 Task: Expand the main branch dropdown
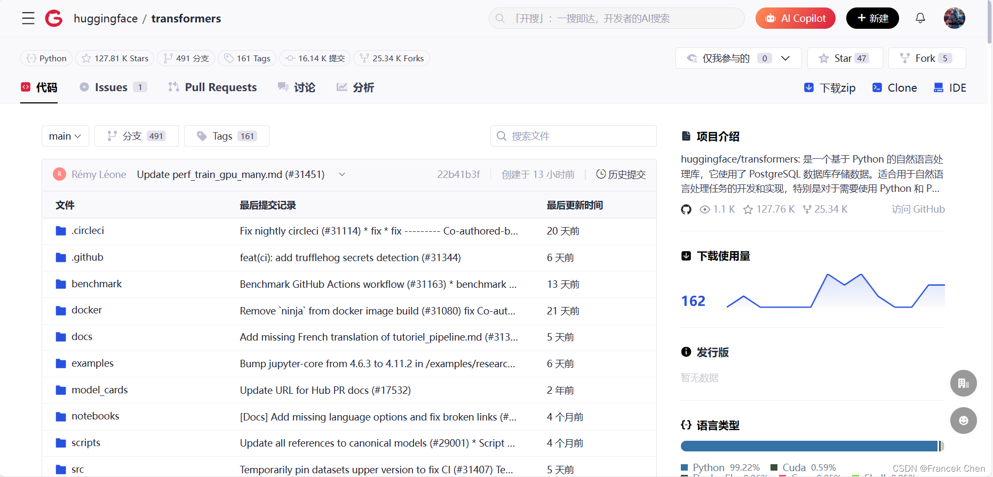coord(65,136)
